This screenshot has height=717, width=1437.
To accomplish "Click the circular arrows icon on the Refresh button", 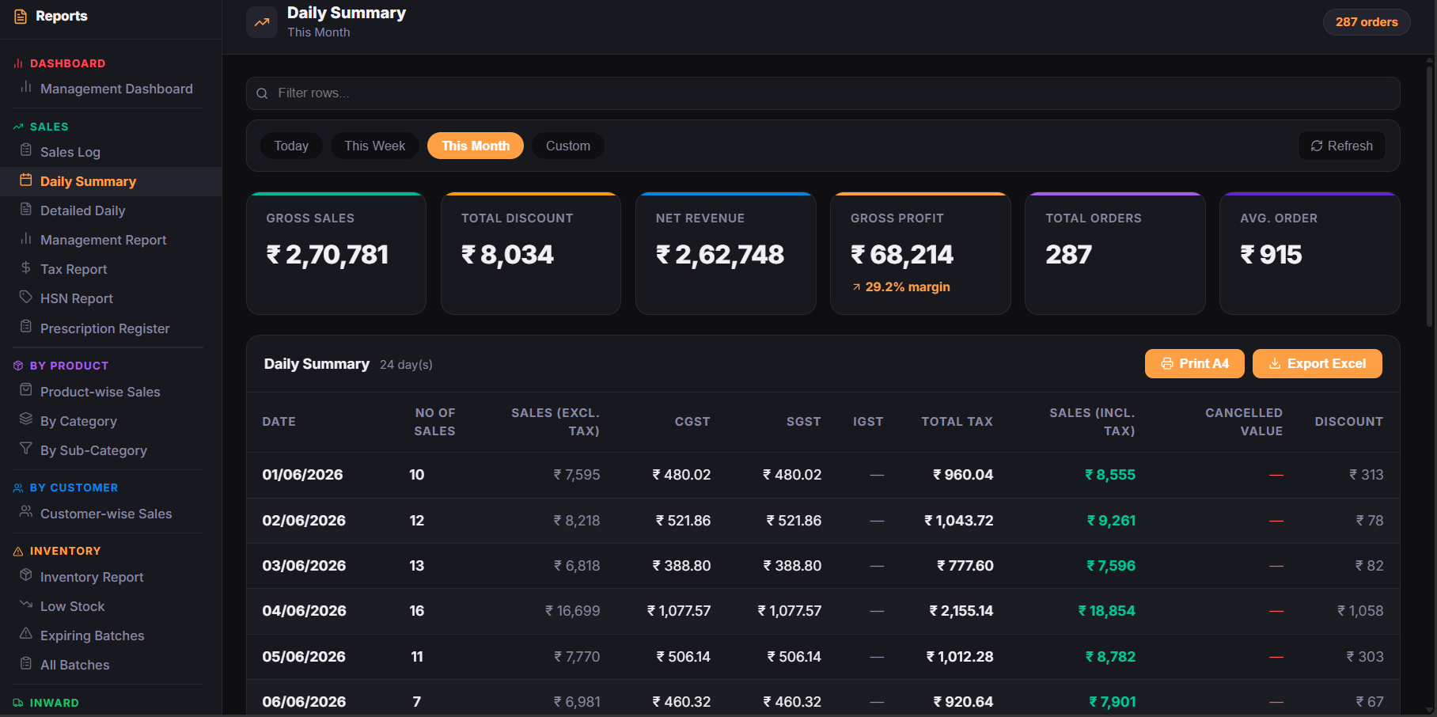I will click(1317, 146).
